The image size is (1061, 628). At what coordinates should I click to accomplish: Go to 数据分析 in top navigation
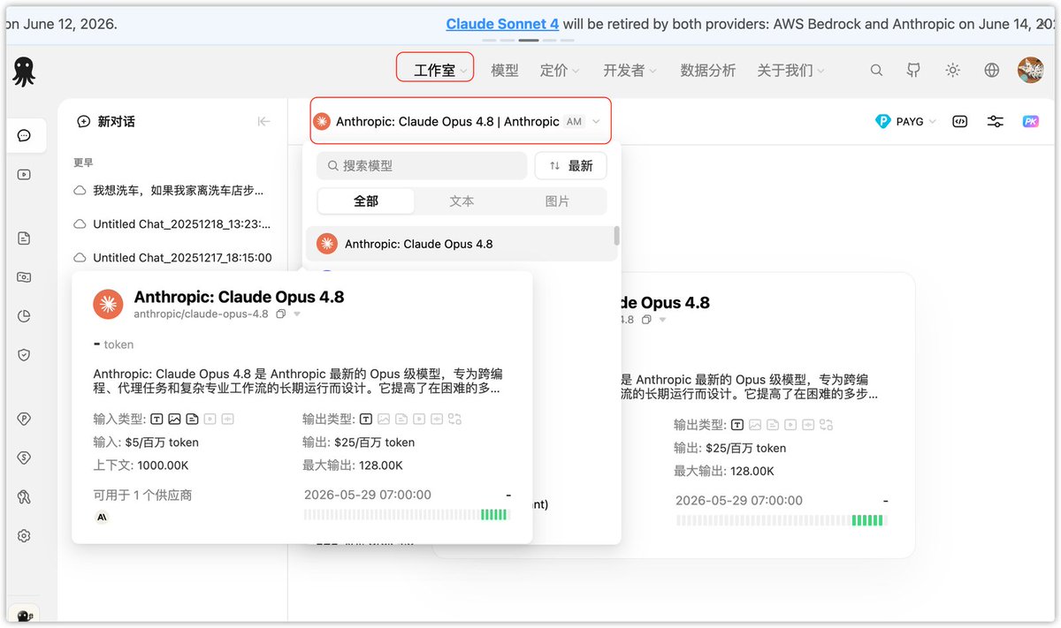coord(708,71)
